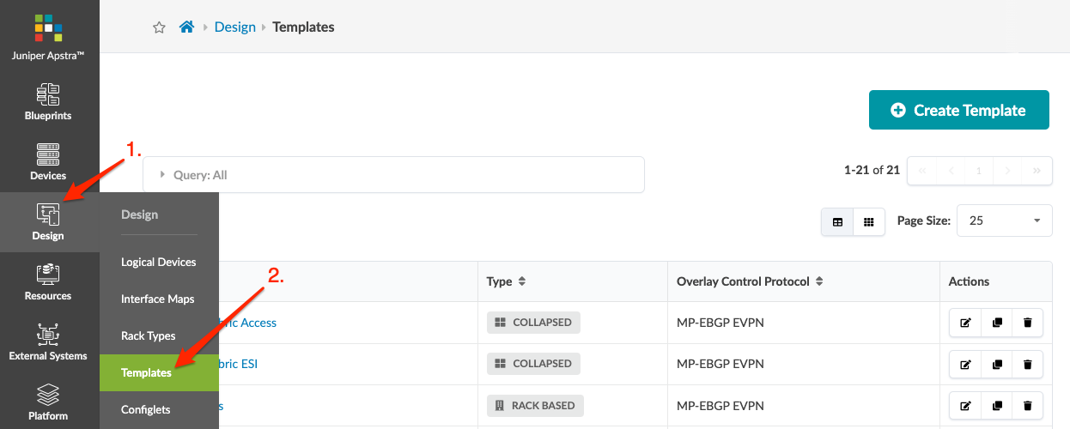Go to last page of results
1070x429 pixels.
click(1037, 171)
